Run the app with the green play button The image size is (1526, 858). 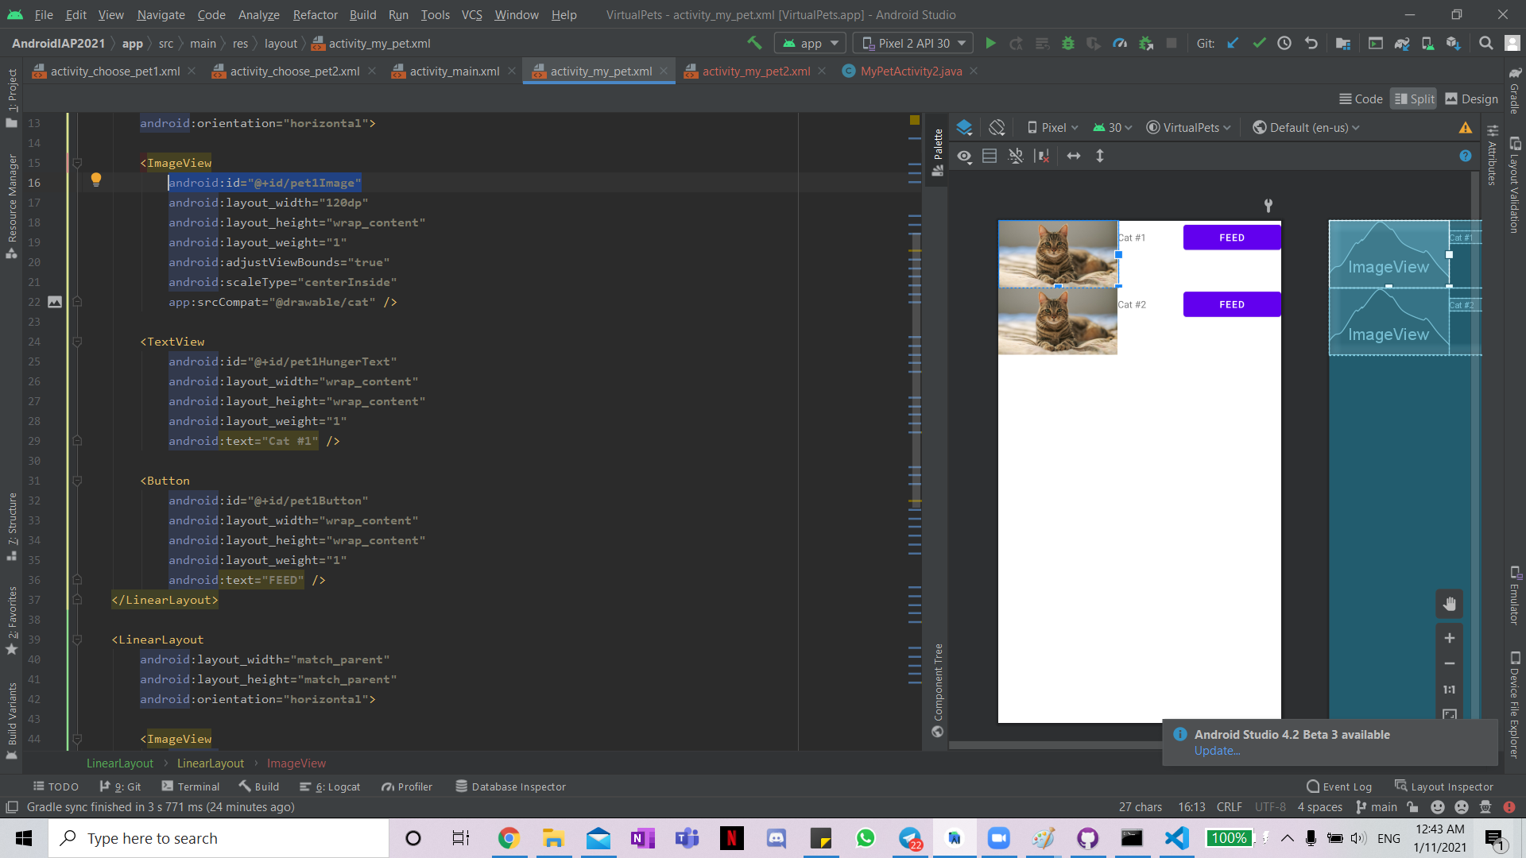(x=990, y=43)
